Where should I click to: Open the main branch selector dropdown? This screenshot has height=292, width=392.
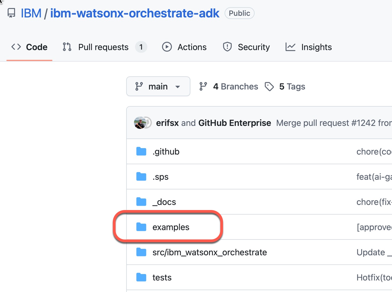pyautogui.click(x=158, y=86)
